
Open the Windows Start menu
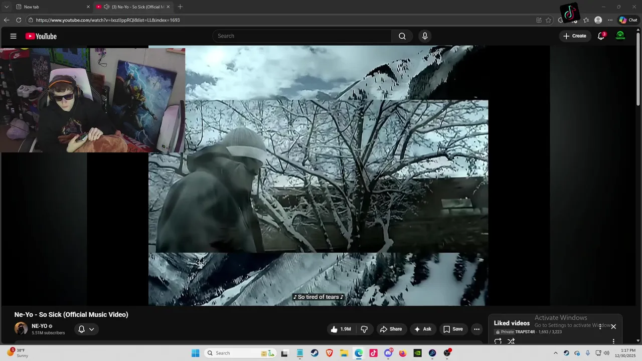[x=195, y=353]
